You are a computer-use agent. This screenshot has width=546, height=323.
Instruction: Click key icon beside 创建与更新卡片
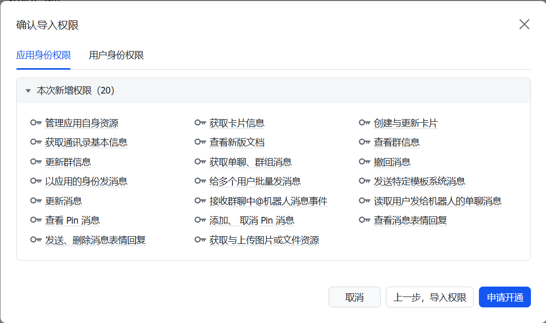pyautogui.click(x=365, y=123)
